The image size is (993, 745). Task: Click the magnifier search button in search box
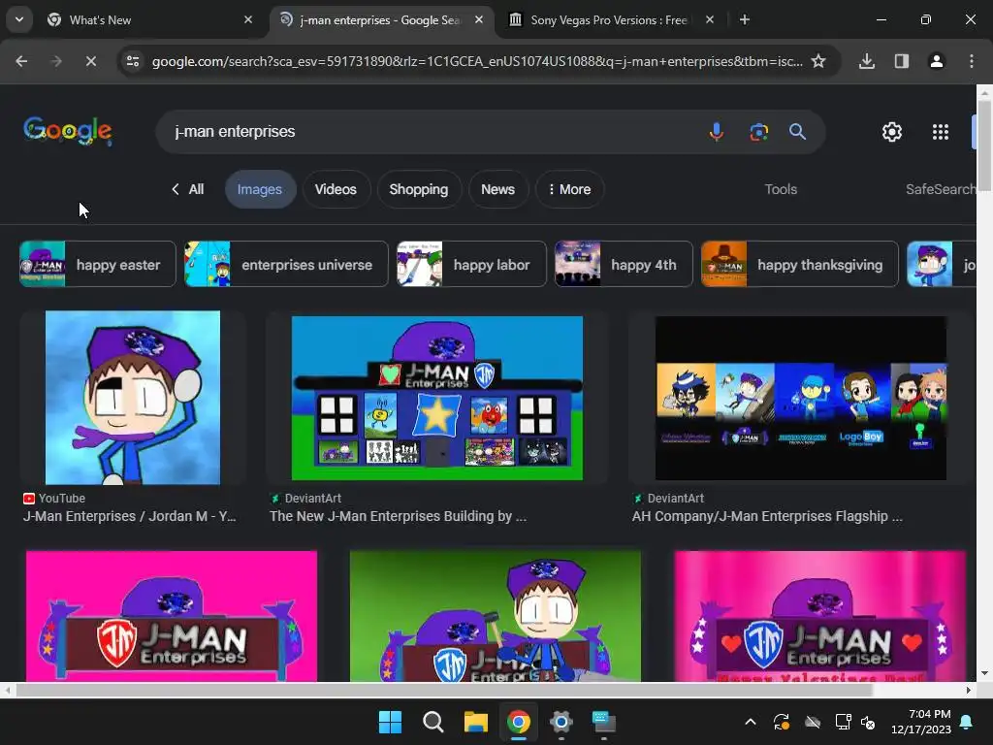pos(797,132)
